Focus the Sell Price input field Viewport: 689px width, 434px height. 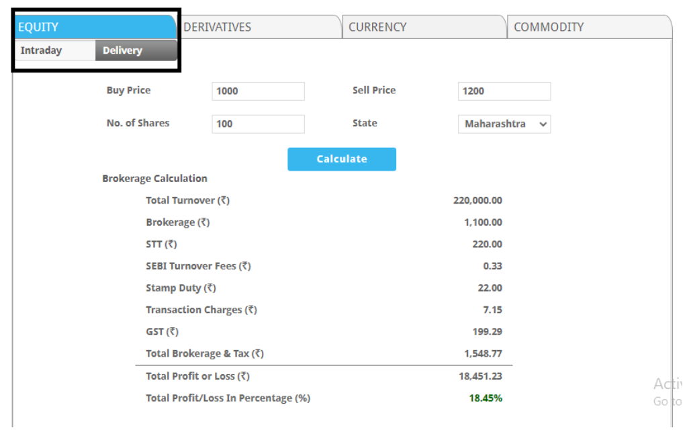tap(504, 91)
